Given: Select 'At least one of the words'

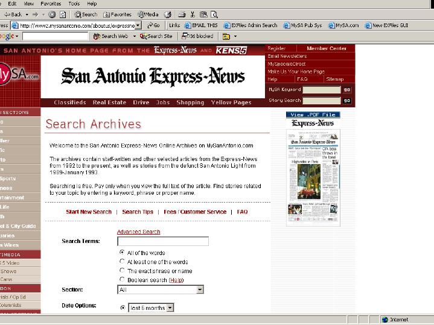Looking at the screenshot, I should point(122,261).
